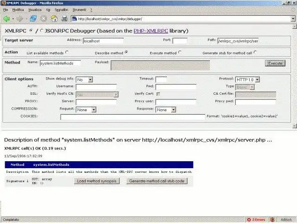297x223 pixels.
Task: Open the Back history dropdown arrow
Action: tap(13, 19)
